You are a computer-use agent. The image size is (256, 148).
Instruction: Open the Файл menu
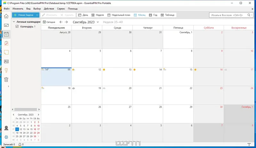coord(7,9)
